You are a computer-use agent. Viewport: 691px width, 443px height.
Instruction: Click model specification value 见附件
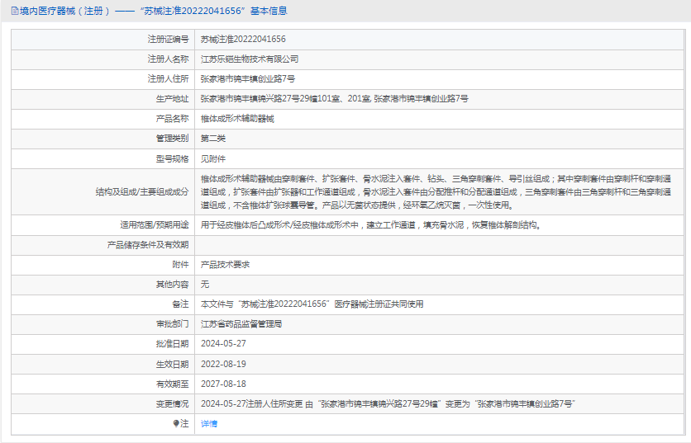point(213,158)
